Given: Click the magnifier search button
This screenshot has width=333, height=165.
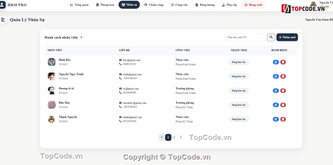Looking at the screenshot, I should click(271, 37).
